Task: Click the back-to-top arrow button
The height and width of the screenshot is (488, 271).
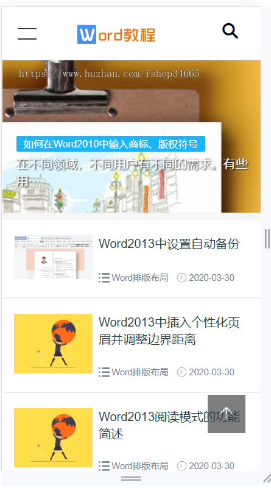Action: [227, 414]
